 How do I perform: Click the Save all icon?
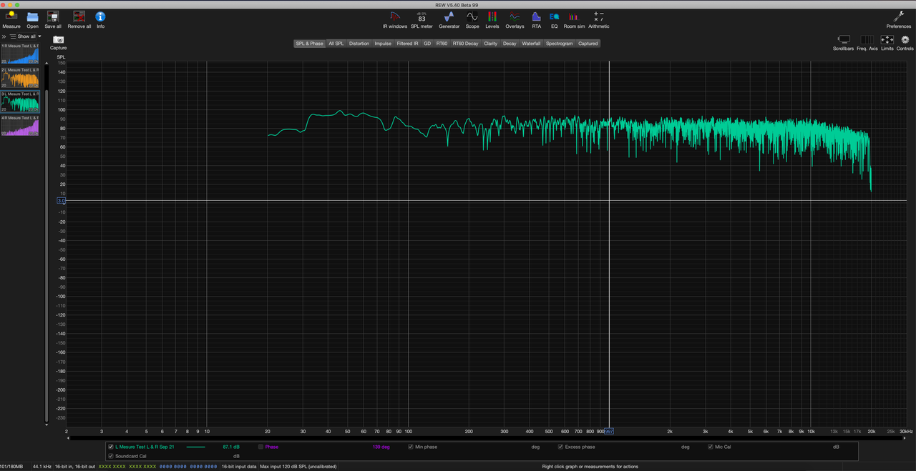[53, 19]
